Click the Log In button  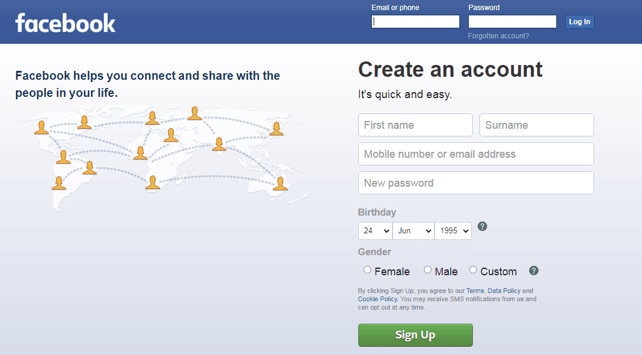click(x=579, y=22)
